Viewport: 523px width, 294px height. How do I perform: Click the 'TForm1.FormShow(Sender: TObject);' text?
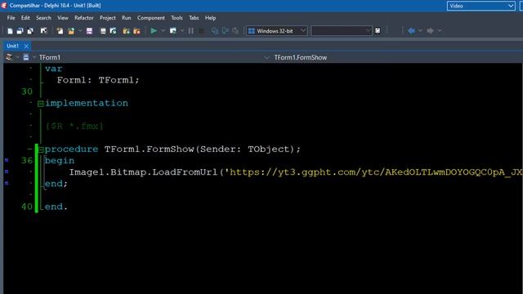(x=203, y=149)
